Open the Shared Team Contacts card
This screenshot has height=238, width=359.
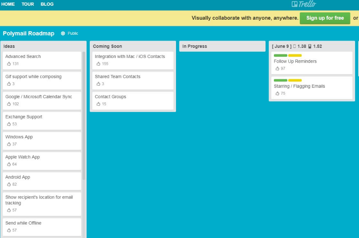pos(133,80)
